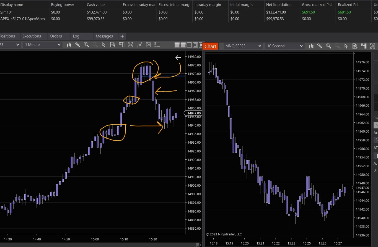Image resolution: width=378 pixels, height=247 pixels.
Task: Click Apex net liquidation $99,970.53
Action: pyautogui.click(x=275, y=19)
